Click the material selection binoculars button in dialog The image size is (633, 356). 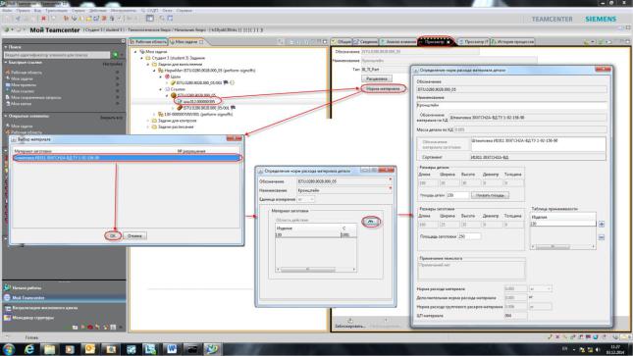click(x=371, y=222)
